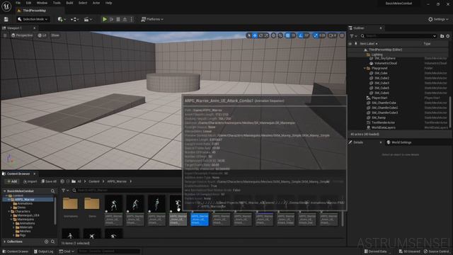Click the Content breadcrumb in path bar
This screenshot has height=255, width=453.
coord(94,181)
